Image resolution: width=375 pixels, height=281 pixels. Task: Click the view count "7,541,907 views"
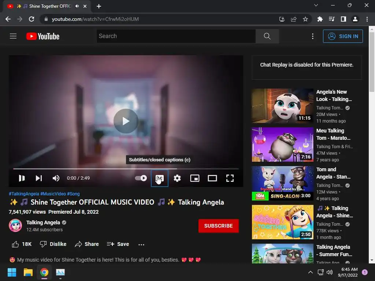pos(27,212)
